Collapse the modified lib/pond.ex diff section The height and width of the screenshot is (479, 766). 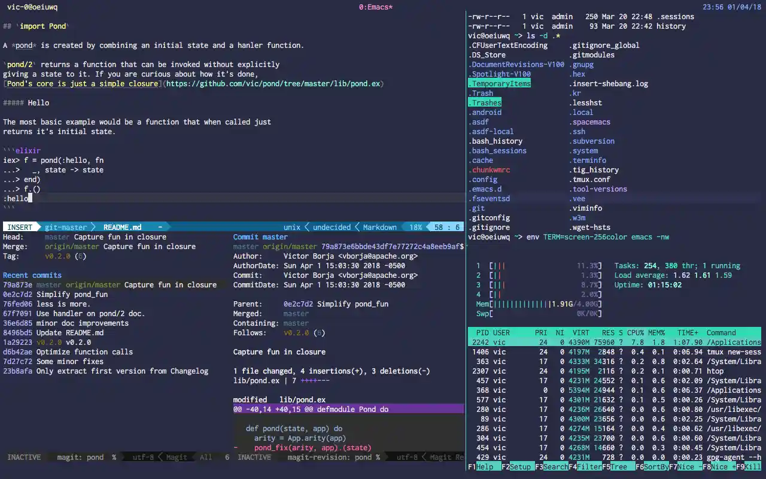tap(279, 399)
